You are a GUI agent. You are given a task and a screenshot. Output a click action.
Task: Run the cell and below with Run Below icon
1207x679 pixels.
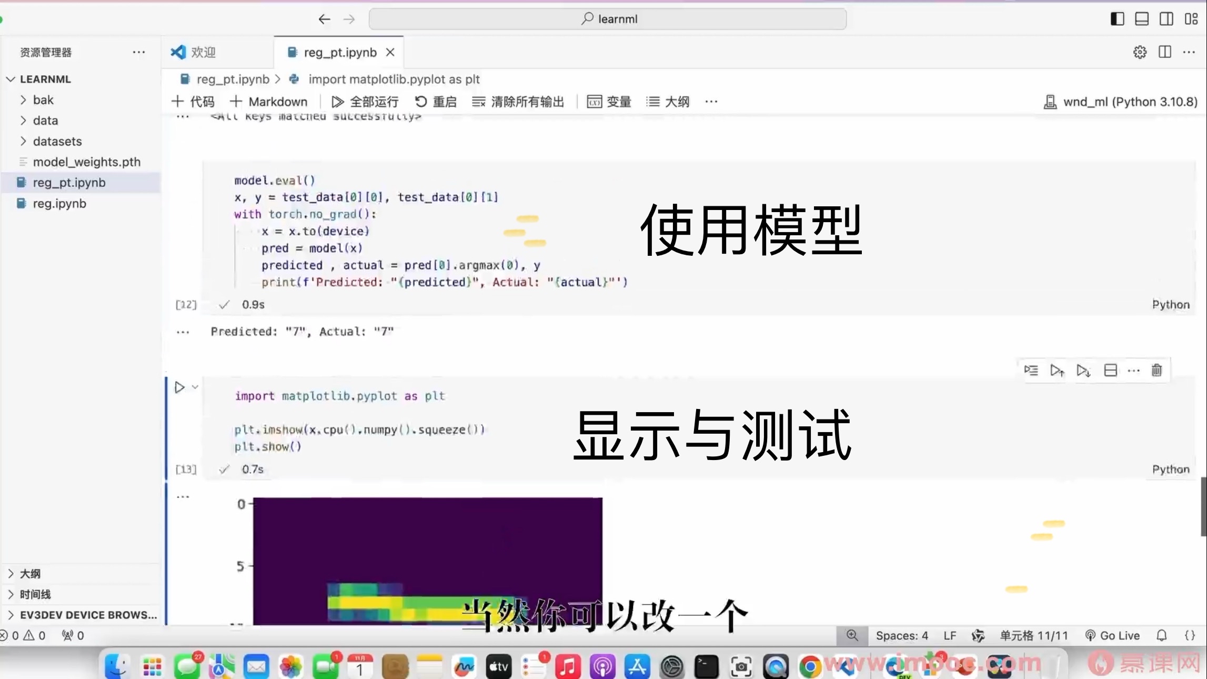1083,370
